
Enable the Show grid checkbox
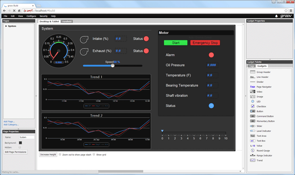point(94,154)
